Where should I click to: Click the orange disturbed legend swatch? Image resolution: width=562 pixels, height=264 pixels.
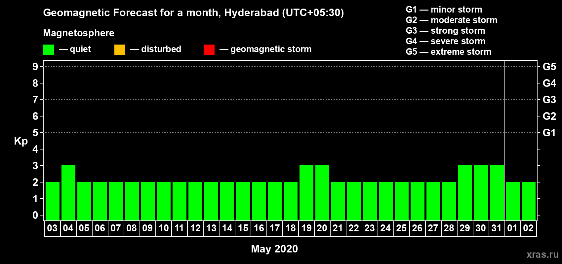coord(120,50)
